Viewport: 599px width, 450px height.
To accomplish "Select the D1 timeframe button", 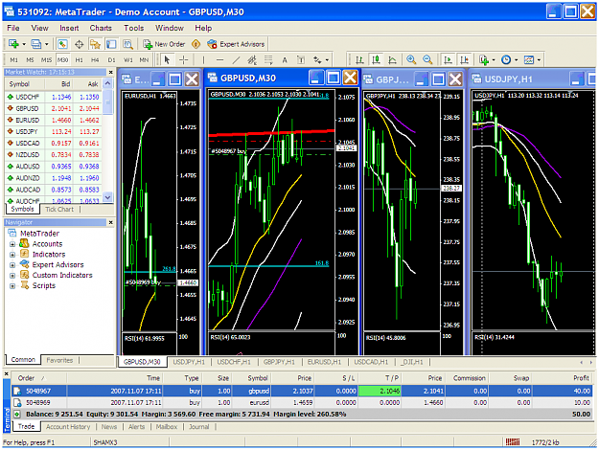I will click(111, 60).
